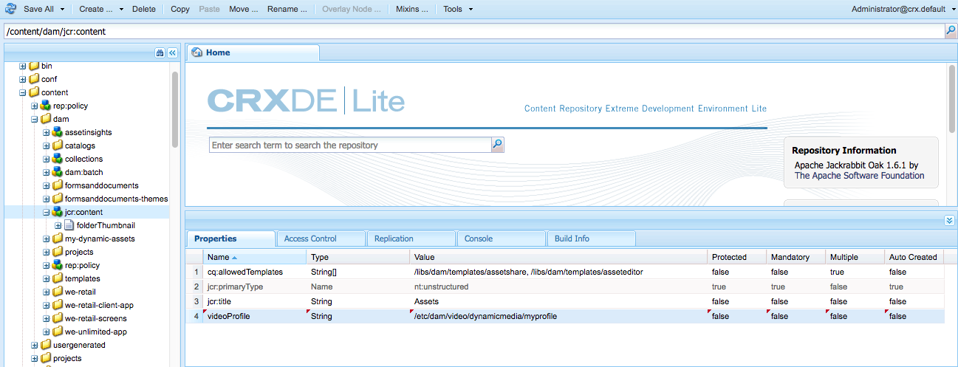The image size is (958, 367).
Task: Select the videoProfile property value cell
Action: pyautogui.click(x=559, y=316)
